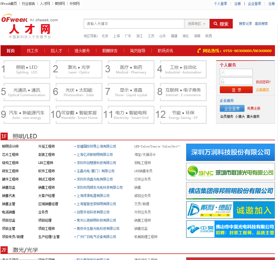Open the 招人才 navigation tab
This screenshot has width=278, height=260.
pyautogui.click(x=56, y=51)
